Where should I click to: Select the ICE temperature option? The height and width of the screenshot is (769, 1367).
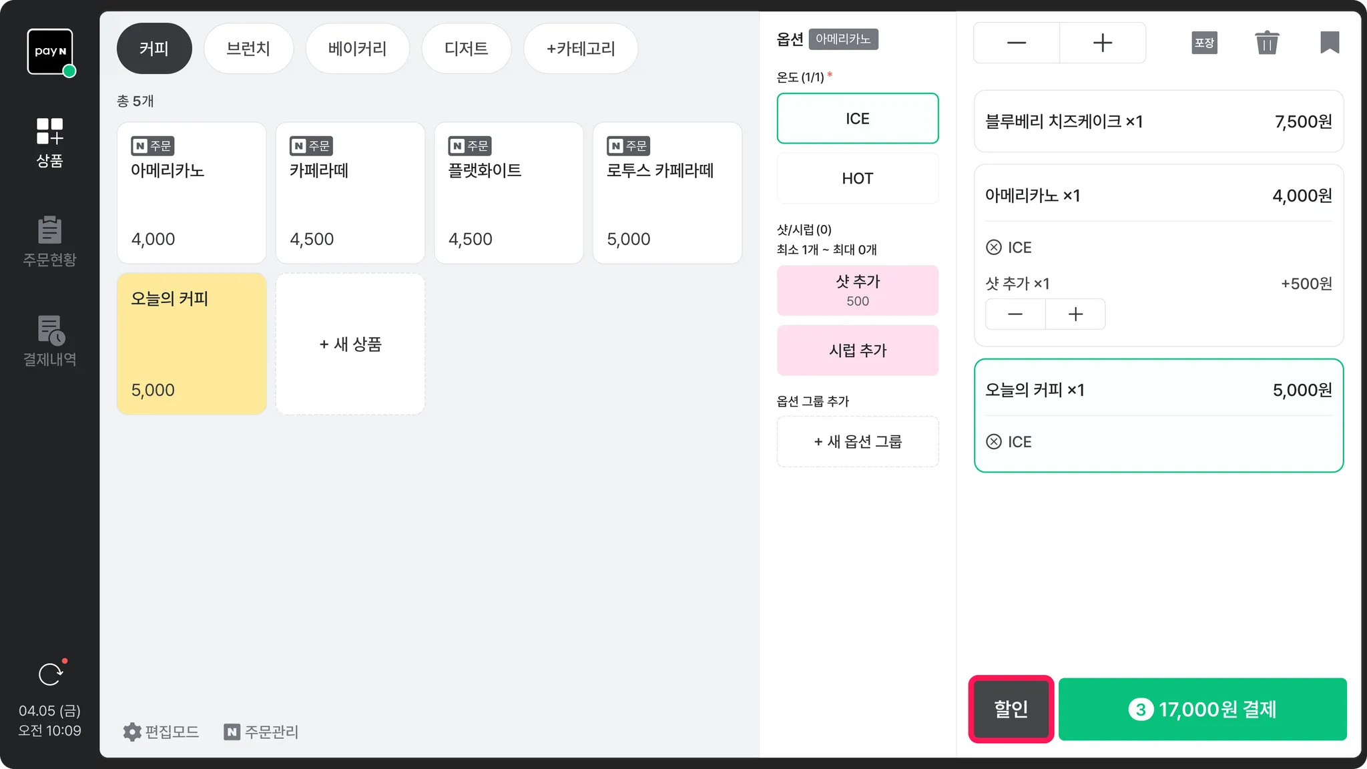(857, 119)
